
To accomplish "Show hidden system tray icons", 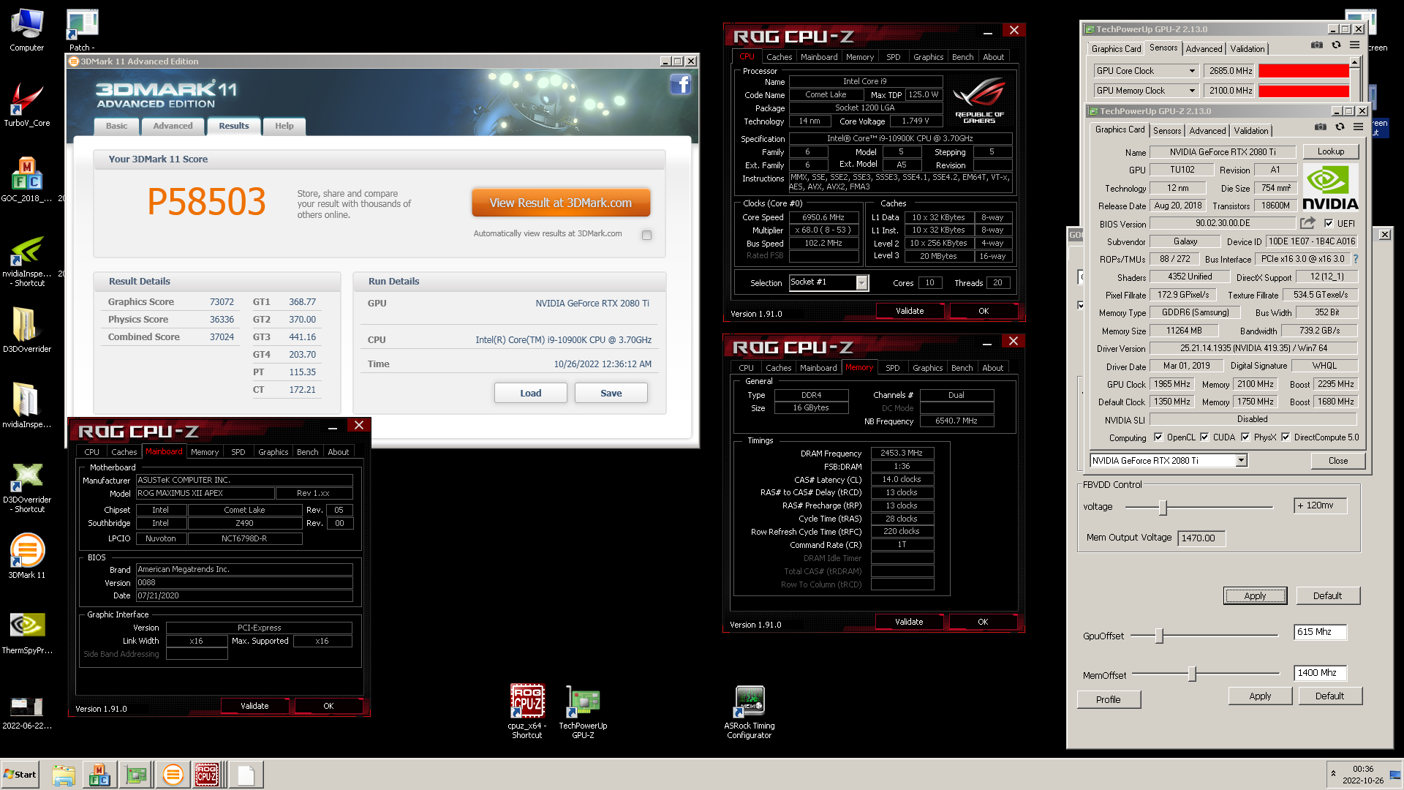I will [1333, 774].
